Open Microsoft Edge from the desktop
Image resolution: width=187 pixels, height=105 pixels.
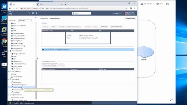(x=4, y=8)
